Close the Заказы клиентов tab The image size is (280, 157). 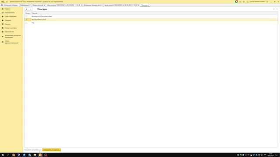(x=45, y=5)
